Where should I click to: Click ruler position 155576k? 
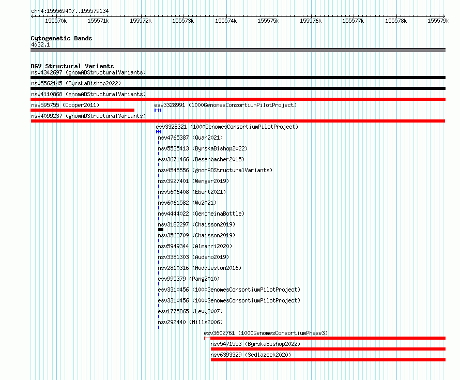click(x=311, y=21)
